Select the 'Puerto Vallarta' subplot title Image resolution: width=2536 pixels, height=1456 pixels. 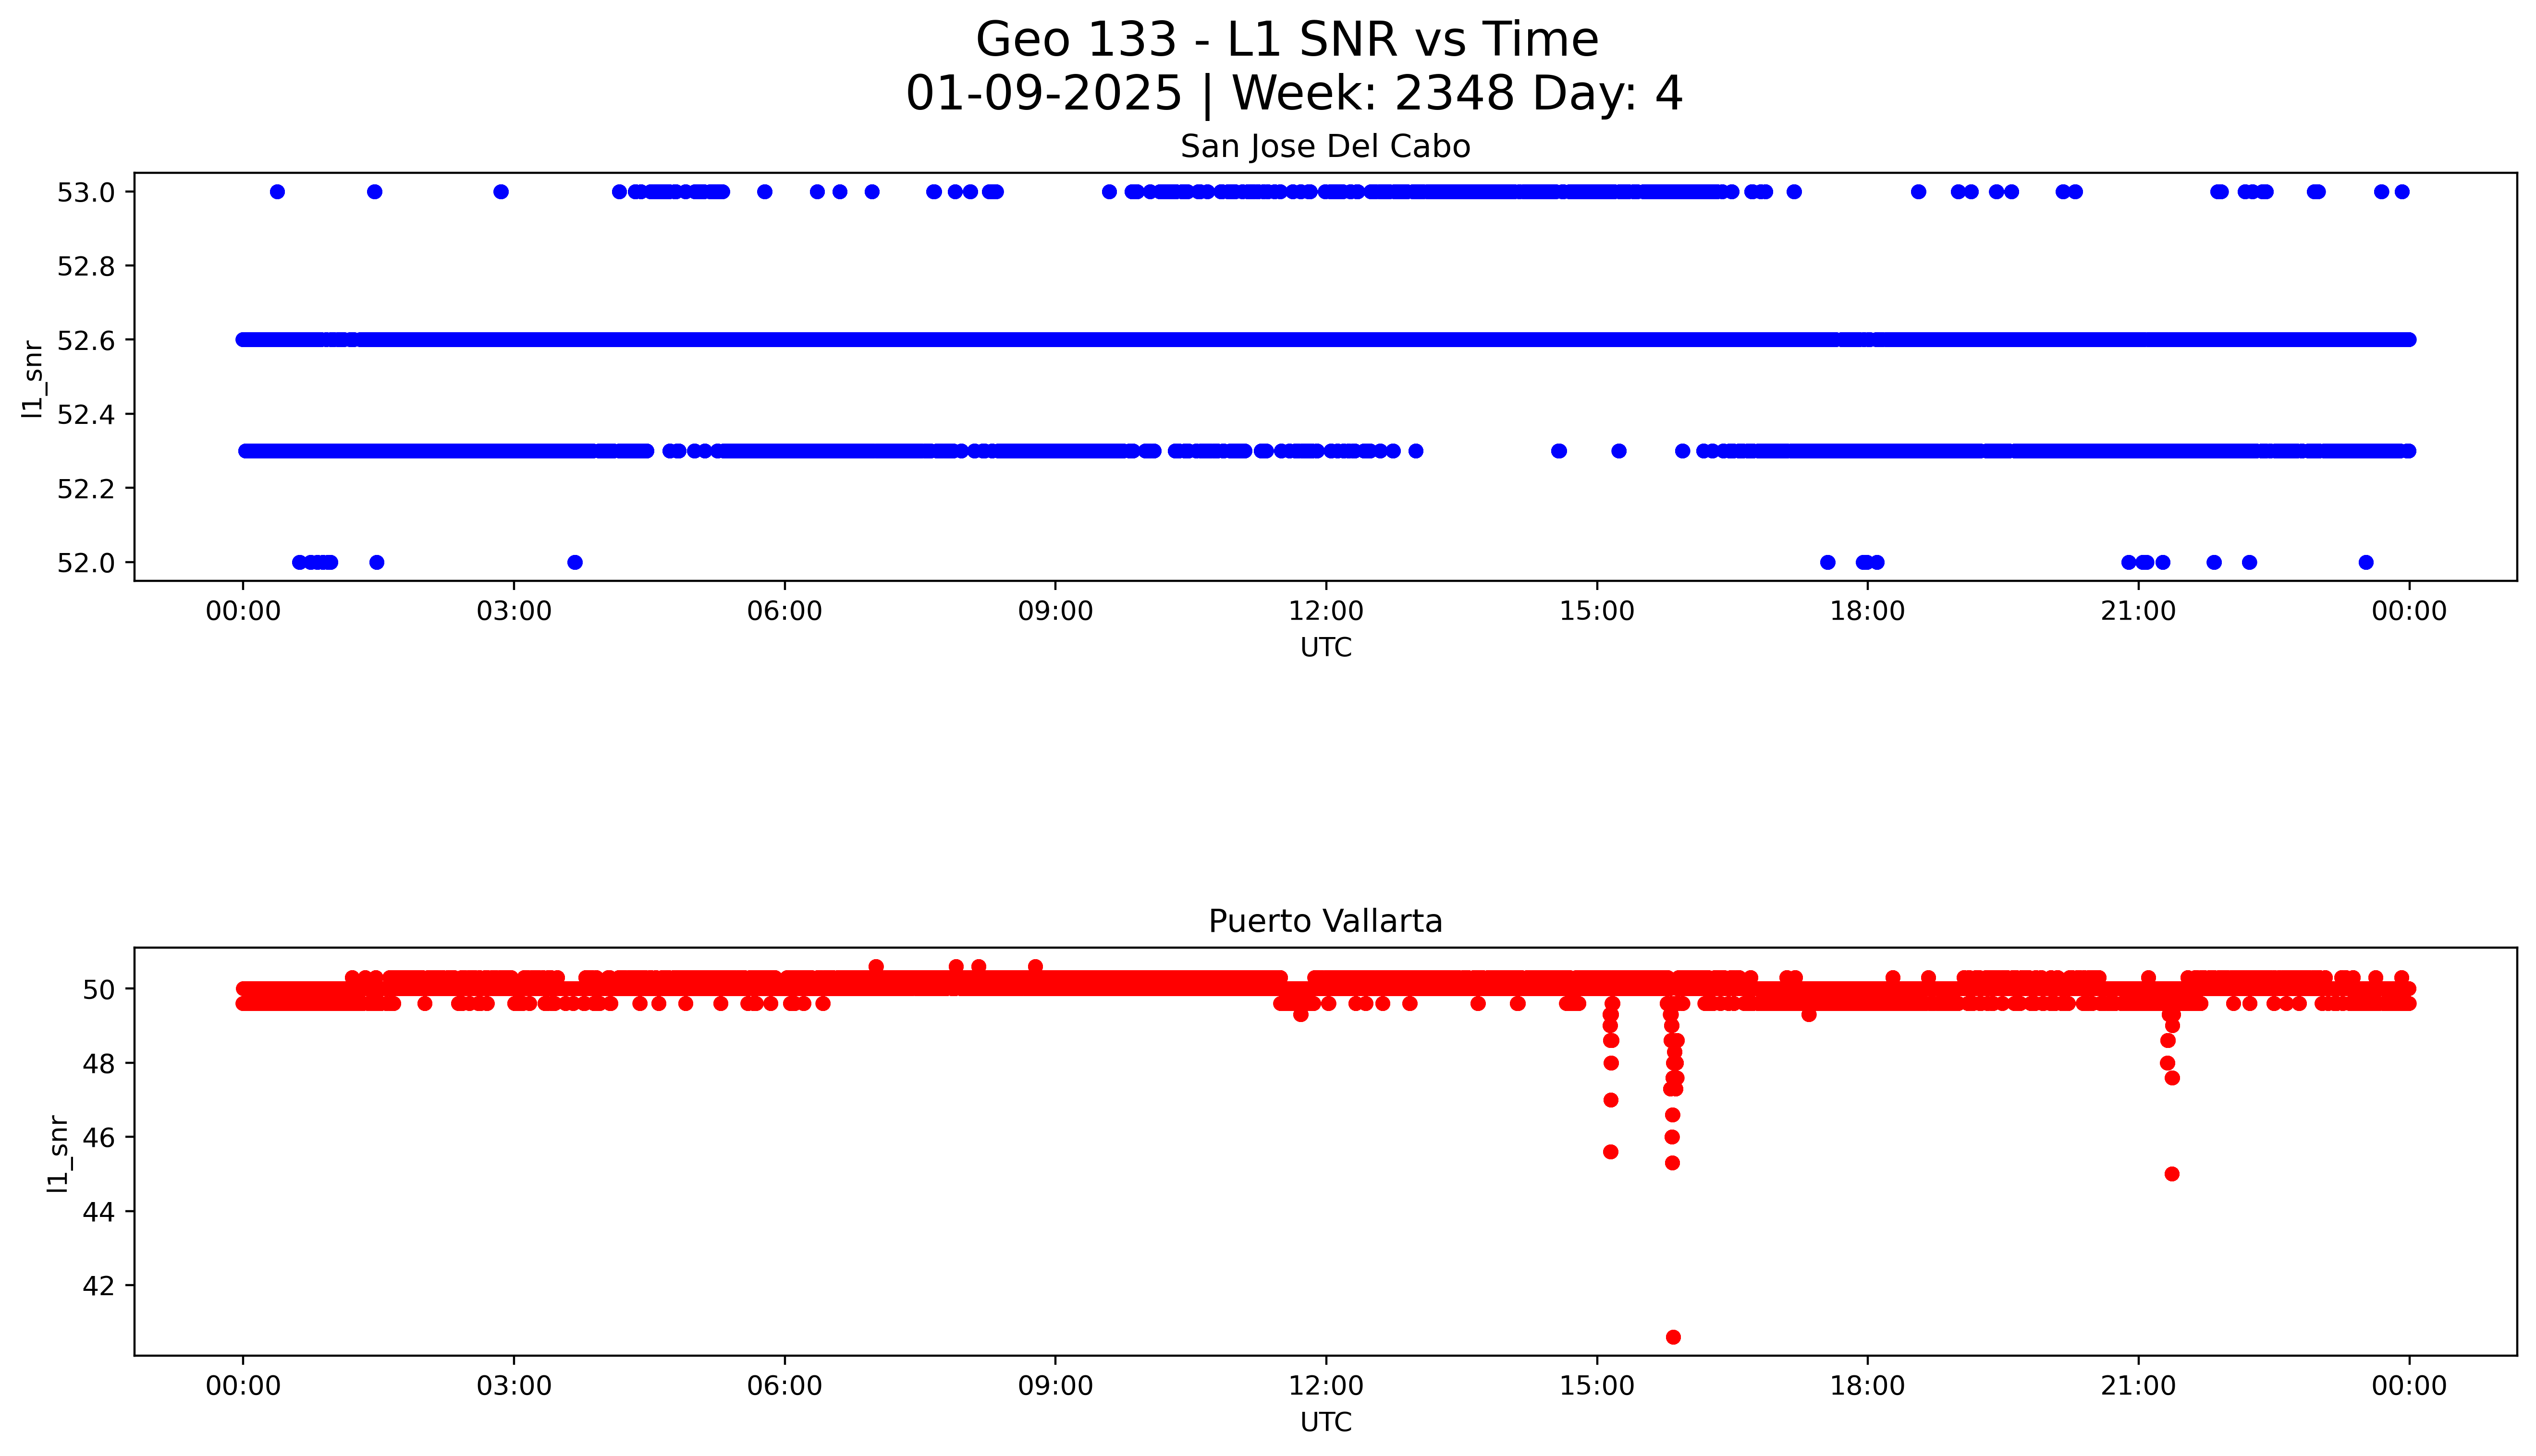[x=1324, y=921]
